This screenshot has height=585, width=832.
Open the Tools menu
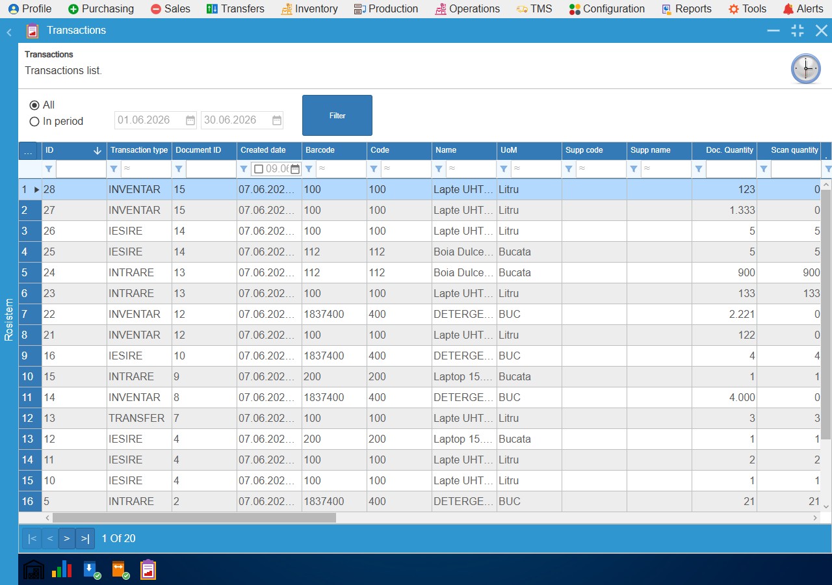(x=747, y=8)
